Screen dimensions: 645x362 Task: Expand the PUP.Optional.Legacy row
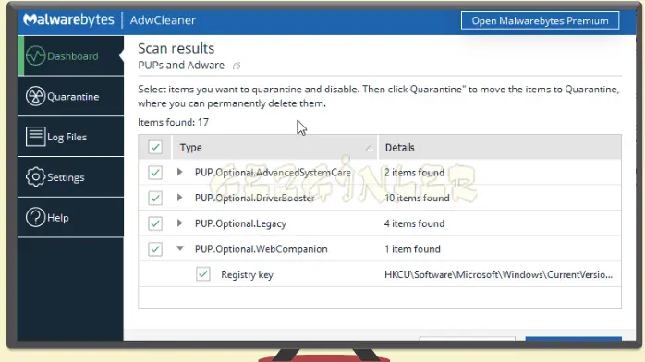pos(180,223)
